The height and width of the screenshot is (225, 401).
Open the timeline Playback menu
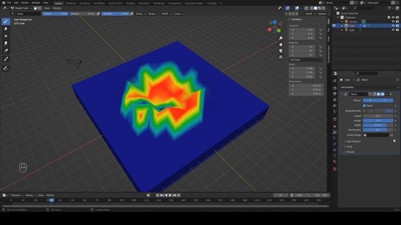17,195
